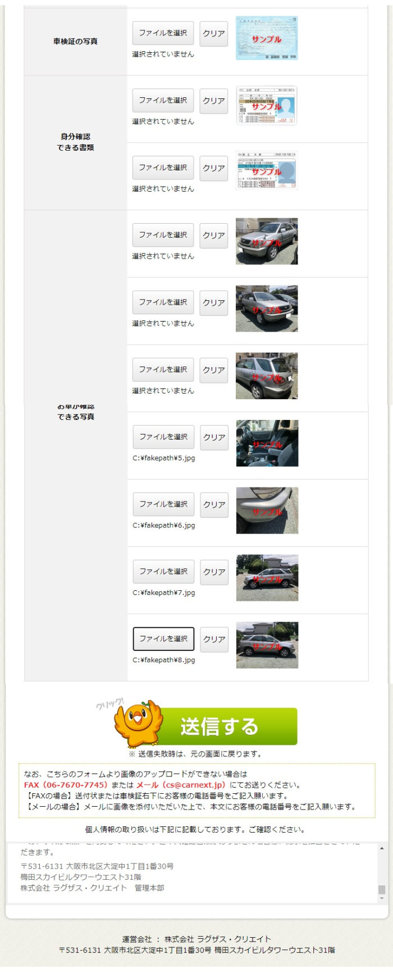Click the FAX 06-7670-7745 number link
This screenshot has height=972, width=393.
pos(66,785)
